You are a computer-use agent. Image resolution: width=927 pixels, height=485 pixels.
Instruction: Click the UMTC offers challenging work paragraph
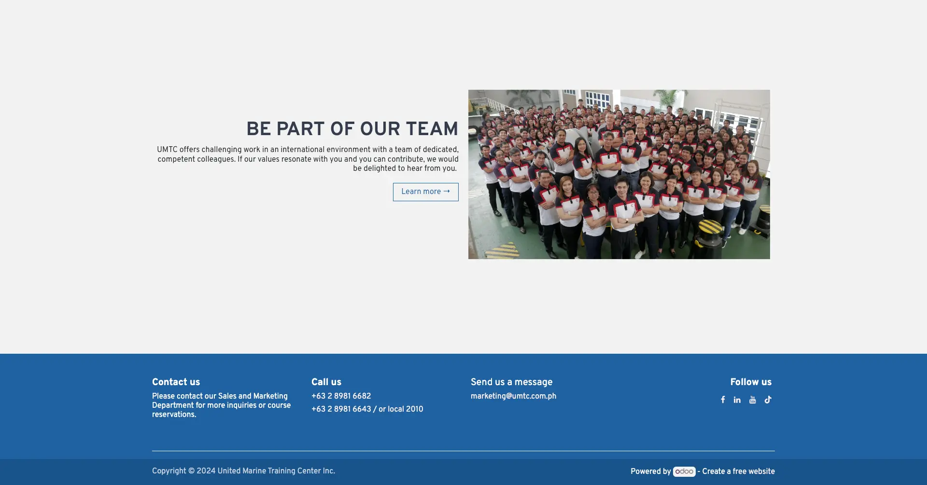308,159
